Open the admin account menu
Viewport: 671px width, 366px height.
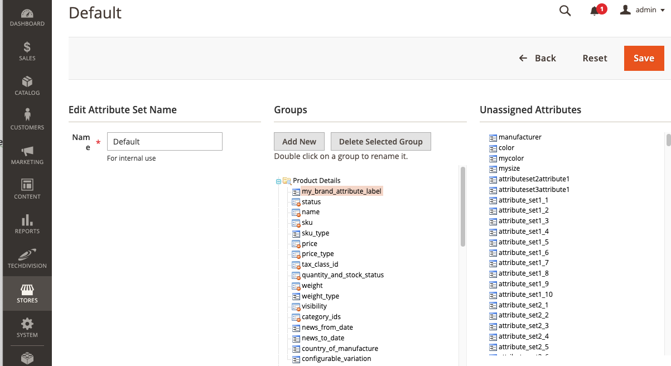pyautogui.click(x=643, y=10)
